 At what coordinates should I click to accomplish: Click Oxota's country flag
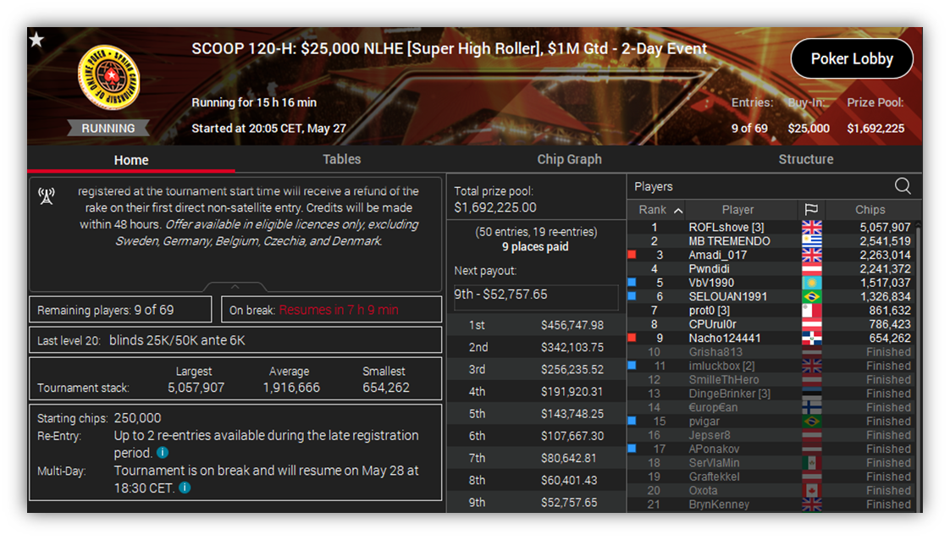[811, 490]
